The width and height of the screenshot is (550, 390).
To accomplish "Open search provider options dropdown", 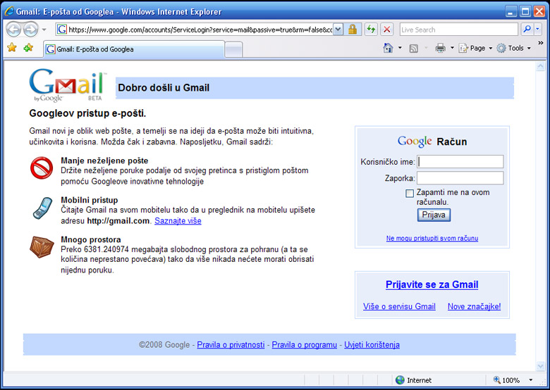I will [538, 30].
